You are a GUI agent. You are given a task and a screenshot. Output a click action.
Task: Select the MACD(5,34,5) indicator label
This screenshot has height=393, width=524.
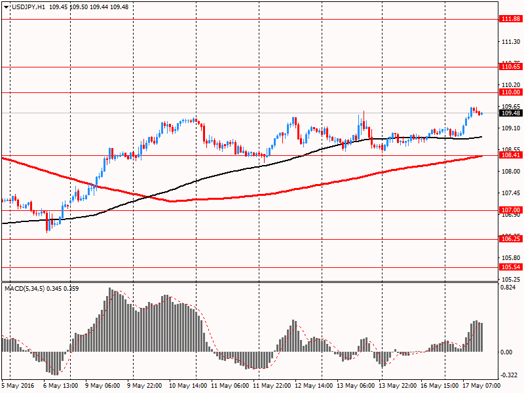click(x=24, y=289)
